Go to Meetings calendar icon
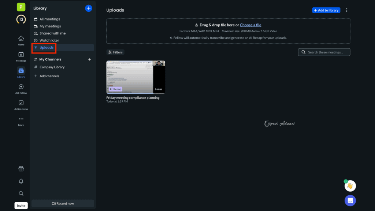Screen dimensions: 375x211 tap(21, 55)
